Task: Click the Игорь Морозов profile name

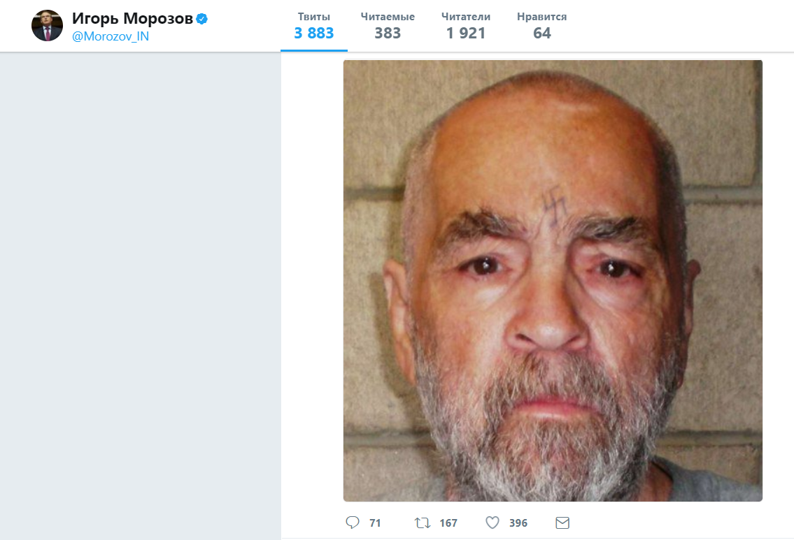Action: tap(132, 19)
